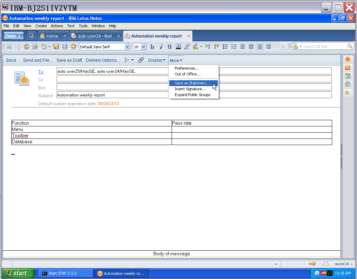Select left text alignment icon

click(260, 46)
